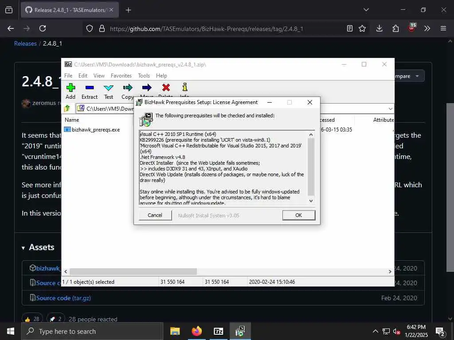
Task: Bookmark this page with star icon
Action: 362,28
